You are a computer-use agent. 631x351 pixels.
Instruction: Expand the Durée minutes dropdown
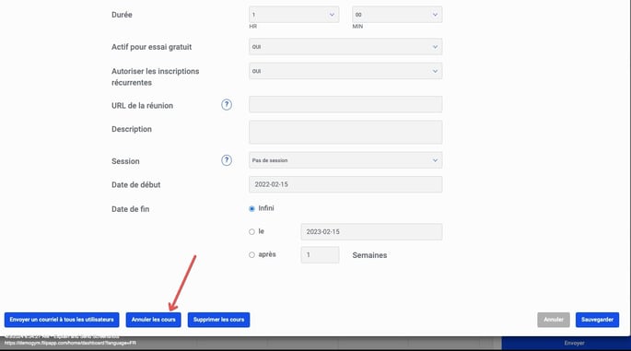(x=397, y=15)
